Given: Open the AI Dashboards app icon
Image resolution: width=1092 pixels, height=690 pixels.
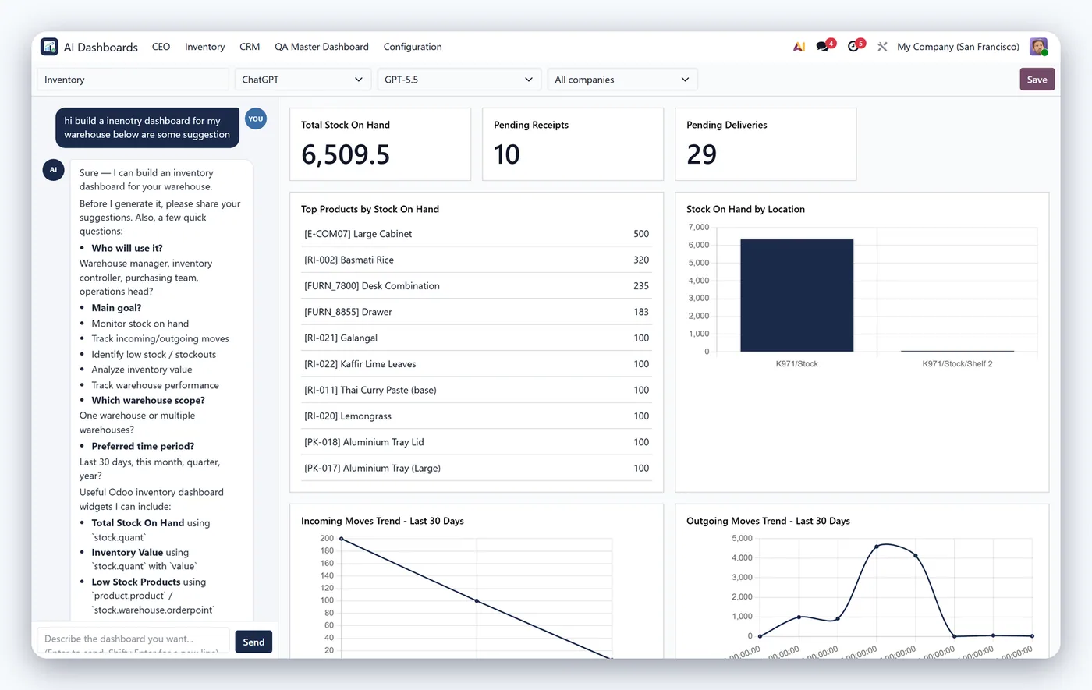Looking at the screenshot, I should [x=50, y=47].
